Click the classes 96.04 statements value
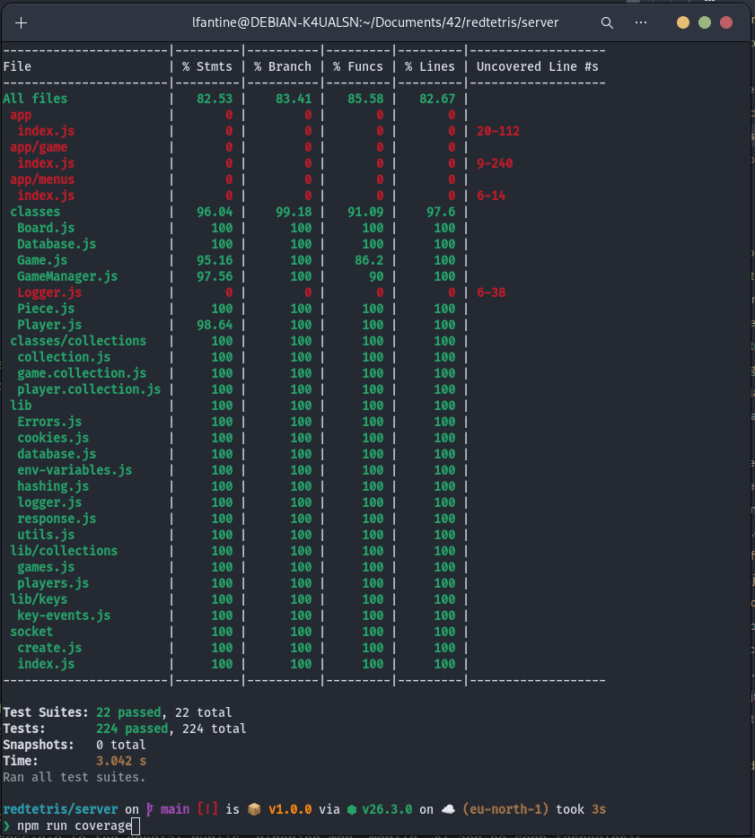 [215, 212]
